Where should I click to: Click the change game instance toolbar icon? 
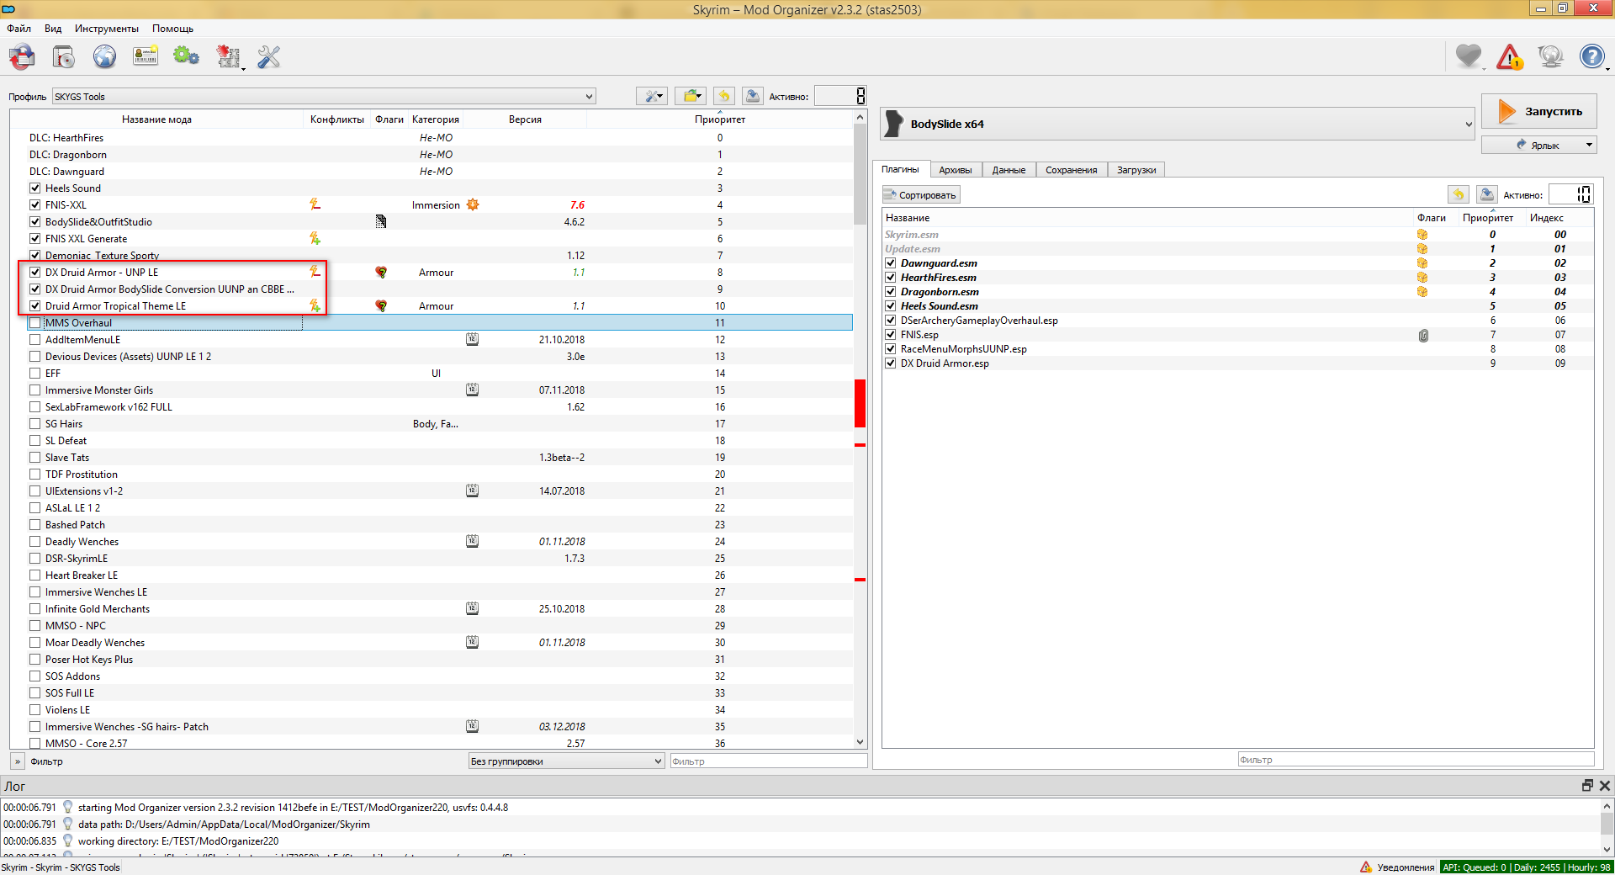[x=22, y=57]
